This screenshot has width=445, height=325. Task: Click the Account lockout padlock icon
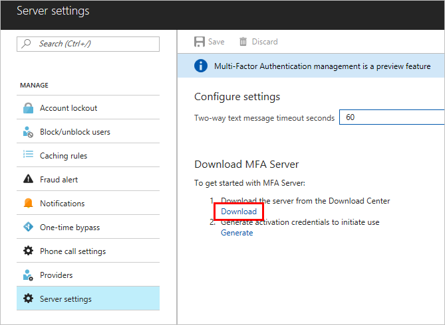(x=28, y=108)
